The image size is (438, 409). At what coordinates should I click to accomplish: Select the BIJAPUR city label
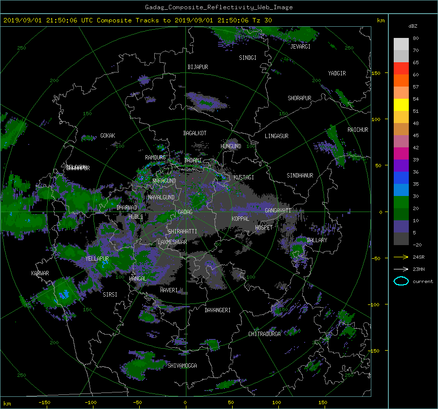[x=198, y=67]
